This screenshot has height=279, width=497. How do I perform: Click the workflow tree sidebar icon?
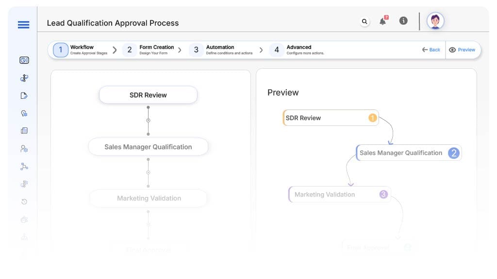click(24, 78)
